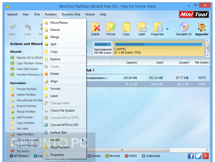Choose Extend in Partition menu

[x=65, y=30]
